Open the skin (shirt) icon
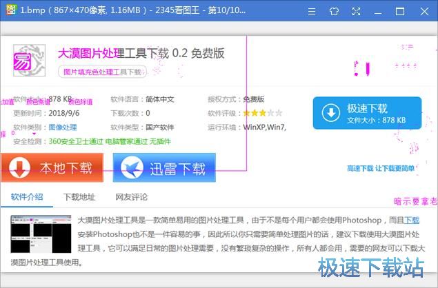The width and height of the screenshot is (438, 288). (x=334, y=11)
